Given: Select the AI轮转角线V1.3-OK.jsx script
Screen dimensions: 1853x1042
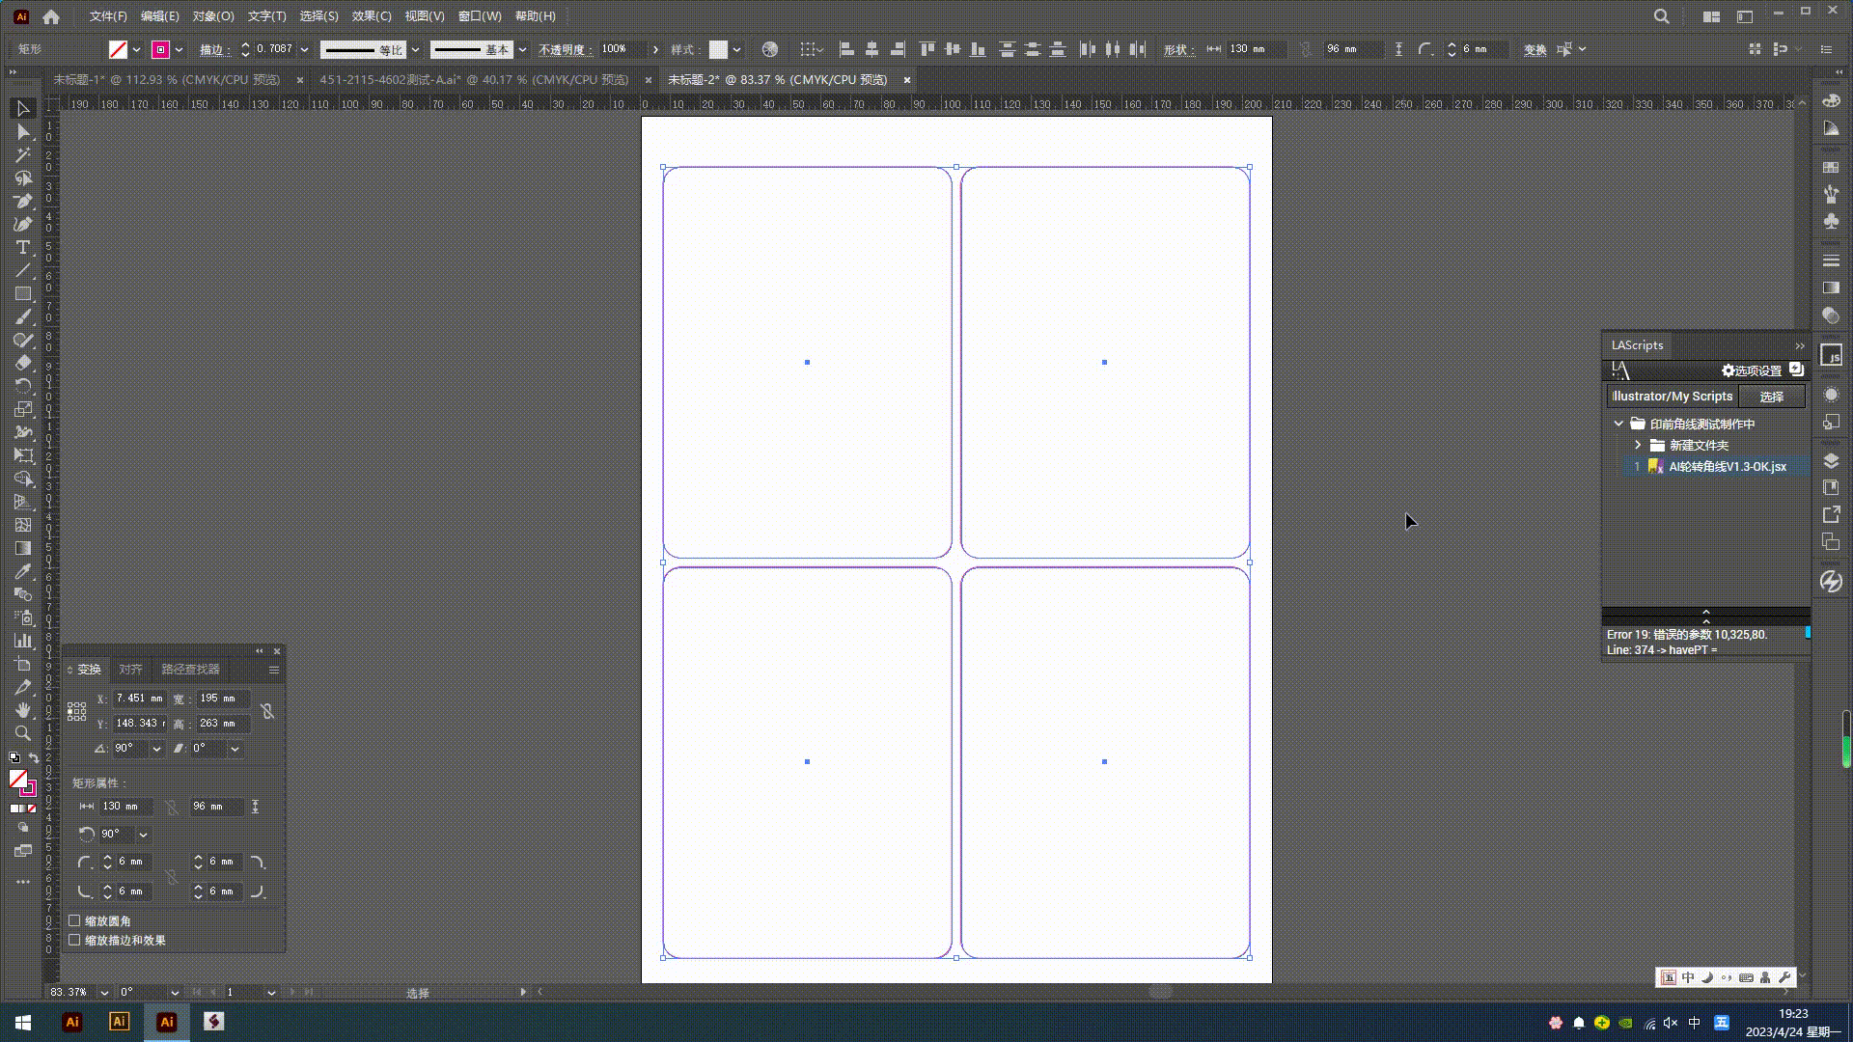Looking at the screenshot, I should (1728, 466).
